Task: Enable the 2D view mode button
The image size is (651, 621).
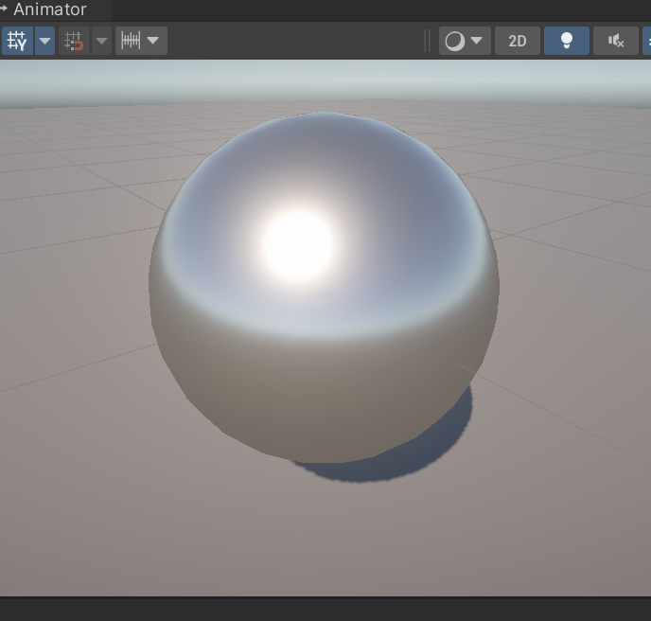Action: click(x=518, y=41)
